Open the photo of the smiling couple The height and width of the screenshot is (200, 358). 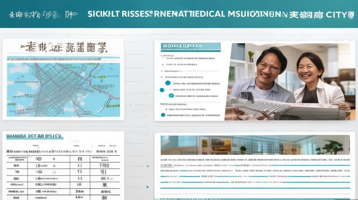[x=289, y=81]
